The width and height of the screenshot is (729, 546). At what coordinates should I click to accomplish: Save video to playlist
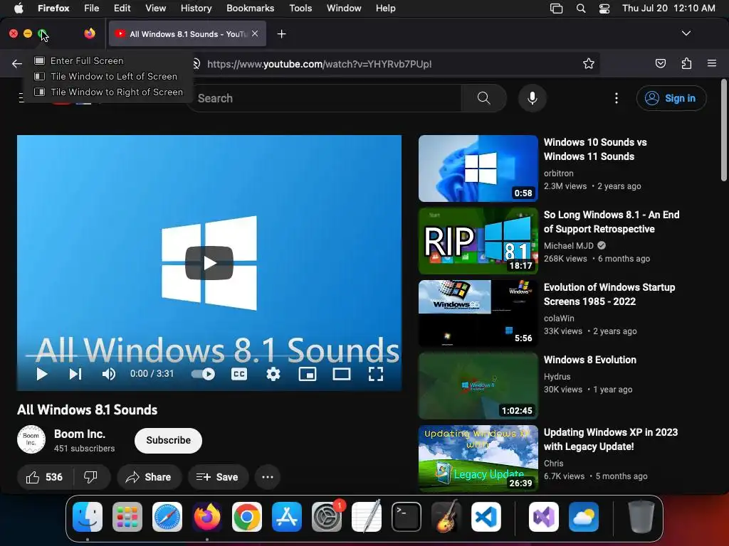coord(218,477)
